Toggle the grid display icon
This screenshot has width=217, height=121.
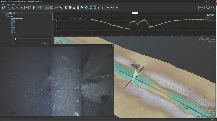(39, 8)
